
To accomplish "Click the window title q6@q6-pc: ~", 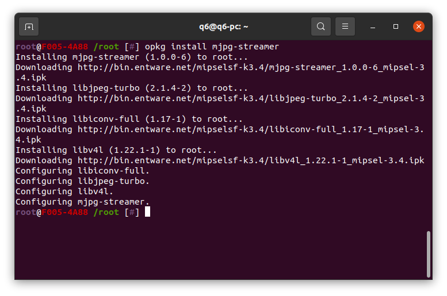I will click(x=223, y=26).
